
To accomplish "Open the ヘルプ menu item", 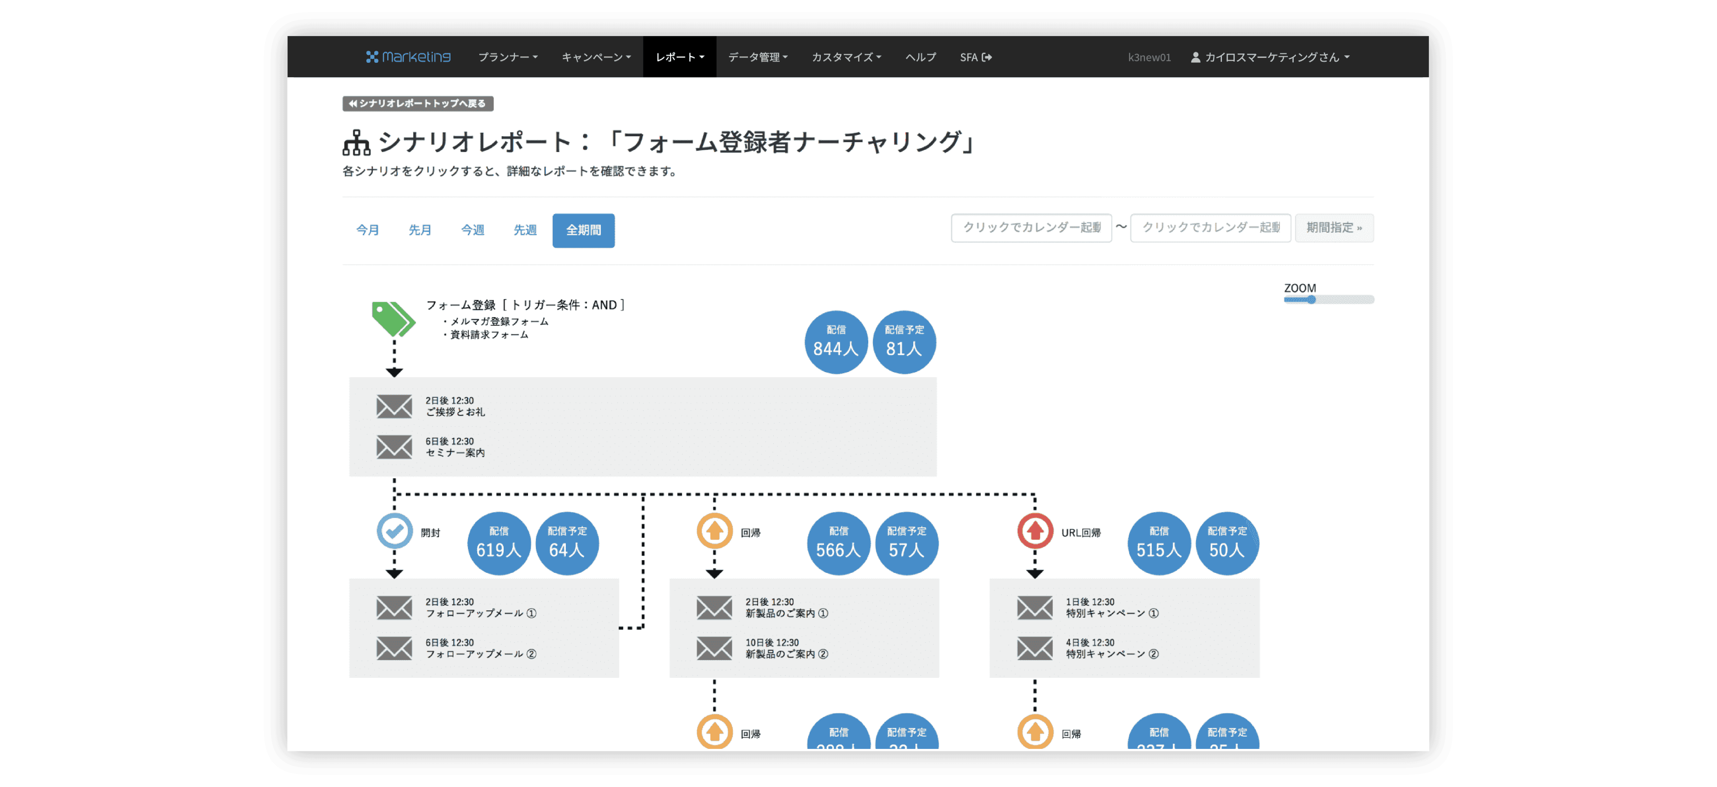I will pyautogui.click(x=920, y=57).
